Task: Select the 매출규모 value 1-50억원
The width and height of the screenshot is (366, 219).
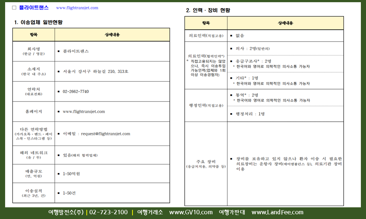Action: tap(71, 174)
